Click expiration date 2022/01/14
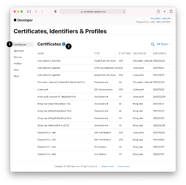Viewport: 186px width, 185px height. click(x=159, y=82)
